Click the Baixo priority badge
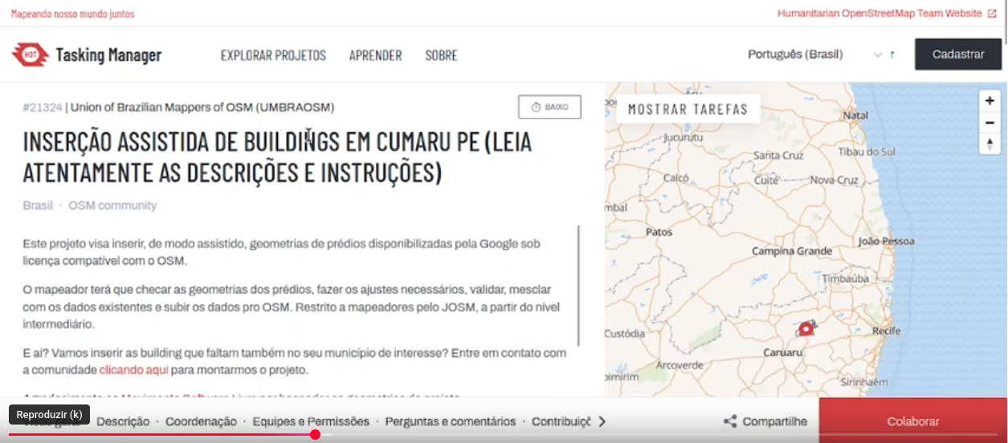This screenshot has width=1008, height=443. tap(549, 107)
